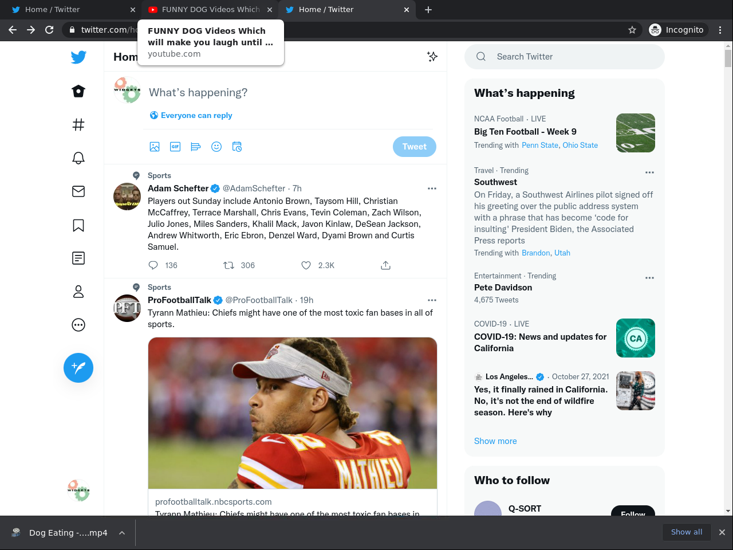Image resolution: width=733 pixels, height=550 pixels.
Task: Open Explore via the hashtag icon
Action: 78,125
